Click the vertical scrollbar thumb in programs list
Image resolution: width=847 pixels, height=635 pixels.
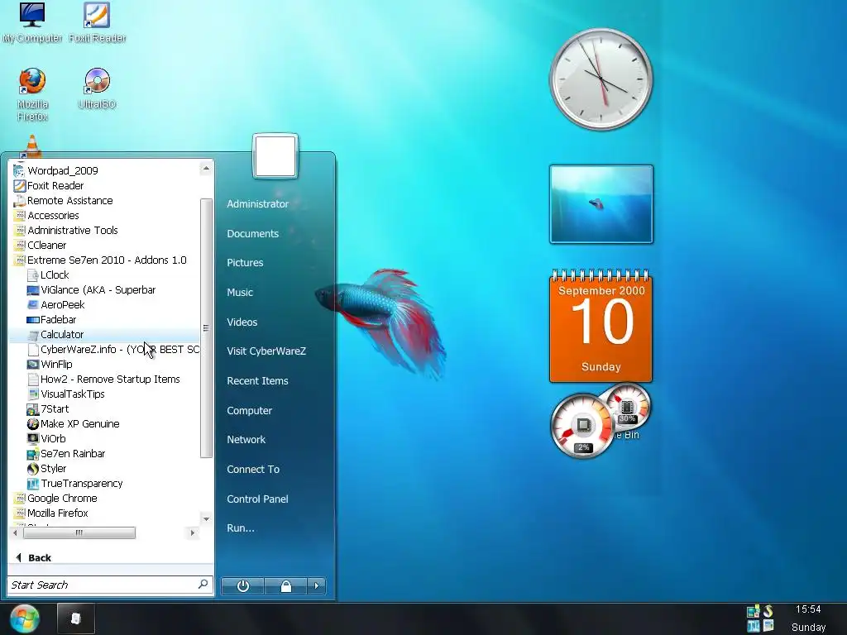click(206, 327)
